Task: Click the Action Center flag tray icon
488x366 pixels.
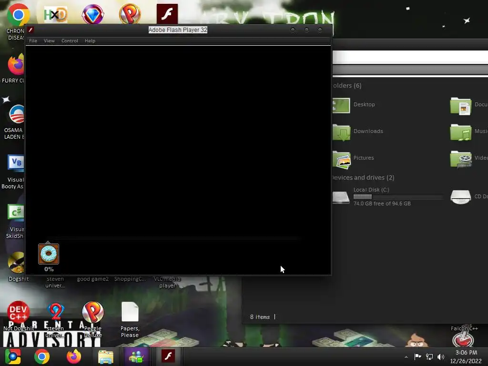Action: pyautogui.click(x=417, y=356)
